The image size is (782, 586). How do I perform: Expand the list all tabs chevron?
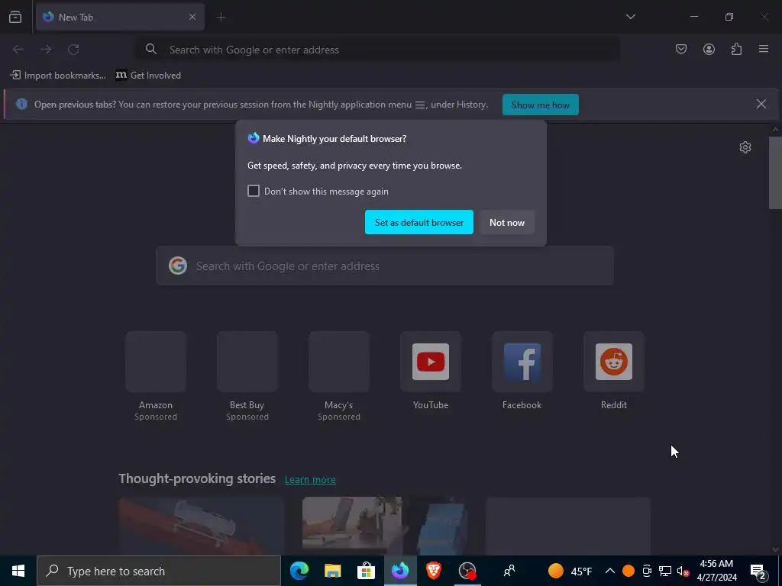[x=630, y=17]
